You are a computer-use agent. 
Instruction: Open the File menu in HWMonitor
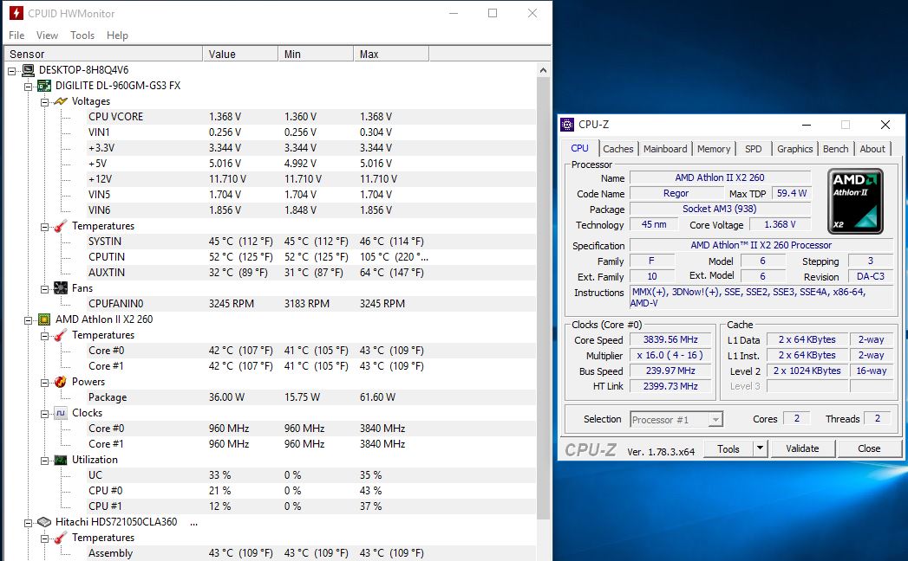(16, 35)
